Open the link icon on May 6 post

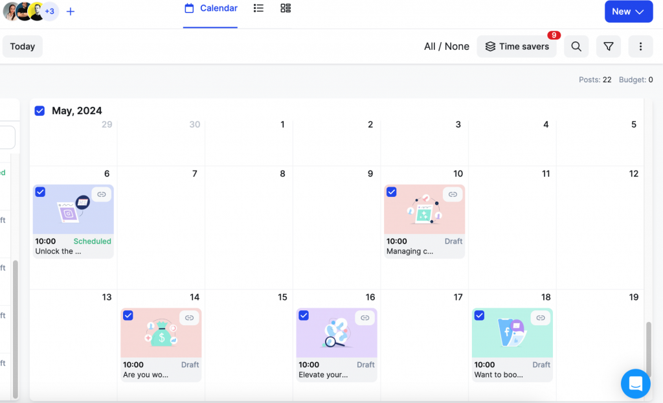[x=101, y=194]
